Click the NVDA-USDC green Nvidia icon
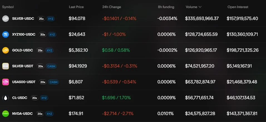The height and width of the screenshot is (122, 266). [5, 114]
